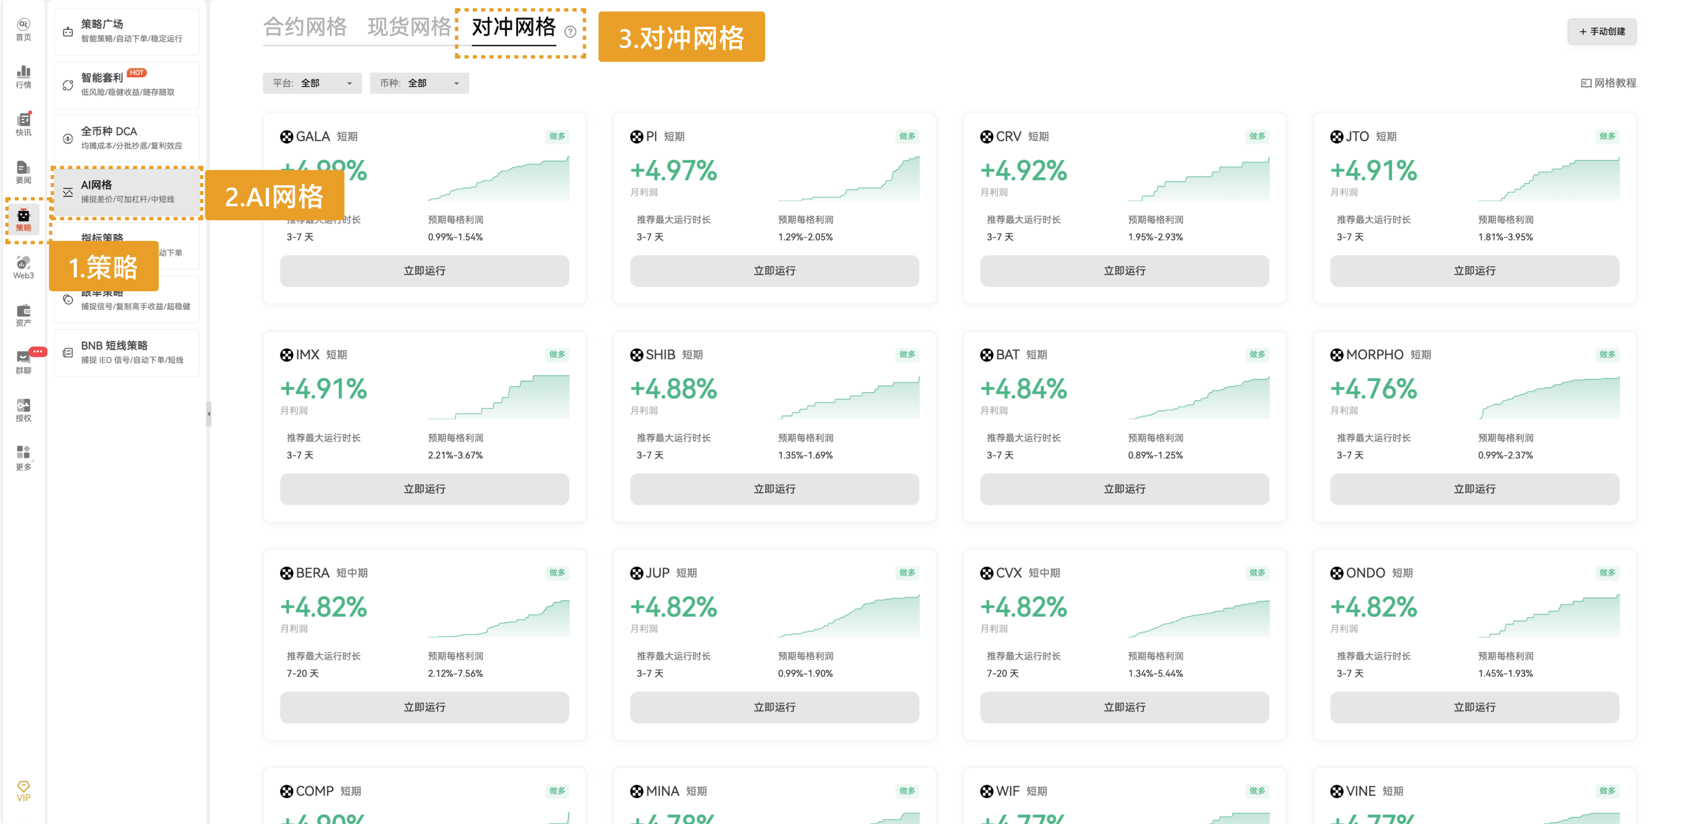This screenshot has height=824, width=1687.
Task: Open the 更多 more icon
Action: pyautogui.click(x=24, y=458)
